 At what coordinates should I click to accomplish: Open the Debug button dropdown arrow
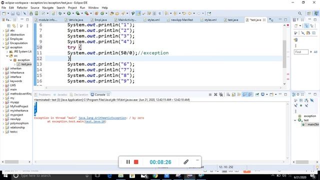[x=64, y=13]
